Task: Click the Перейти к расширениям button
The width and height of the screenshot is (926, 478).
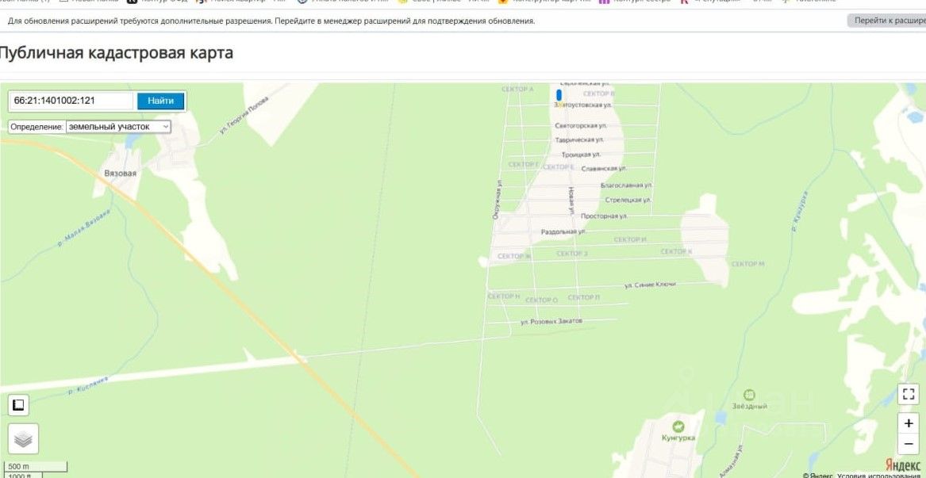Action: click(x=886, y=21)
